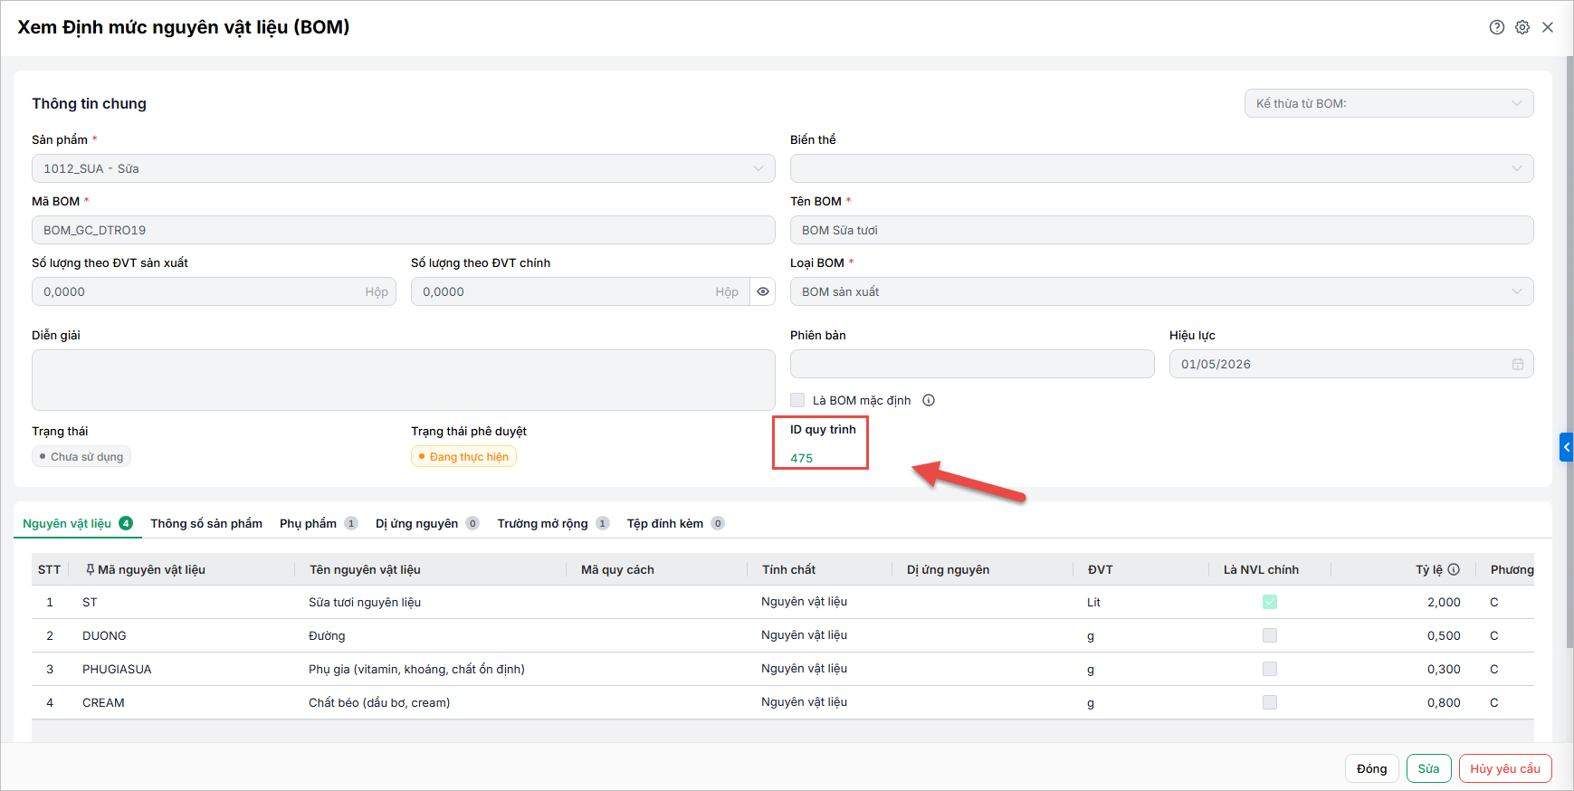Switch to the Thông số sản phẩm tab
Image resolution: width=1574 pixels, height=791 pixels.
pyautogui.click(x=206, y=523)
